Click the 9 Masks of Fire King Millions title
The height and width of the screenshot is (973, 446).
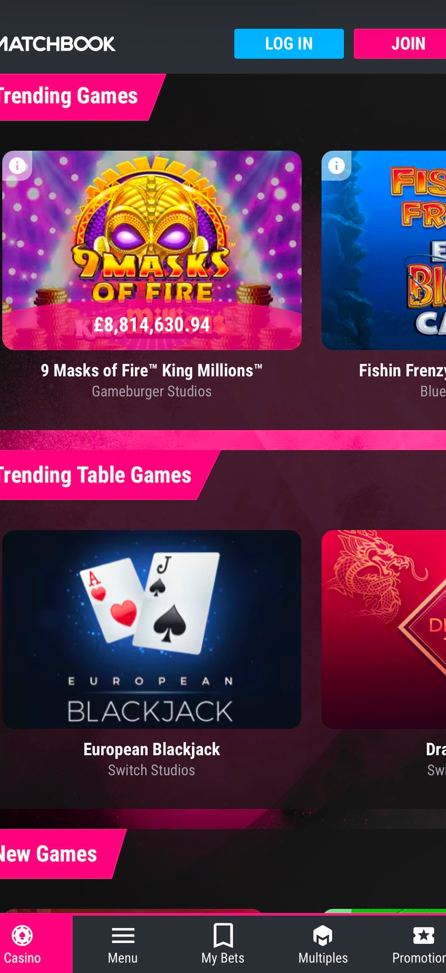pyautogui.click(x=152, y=370)
